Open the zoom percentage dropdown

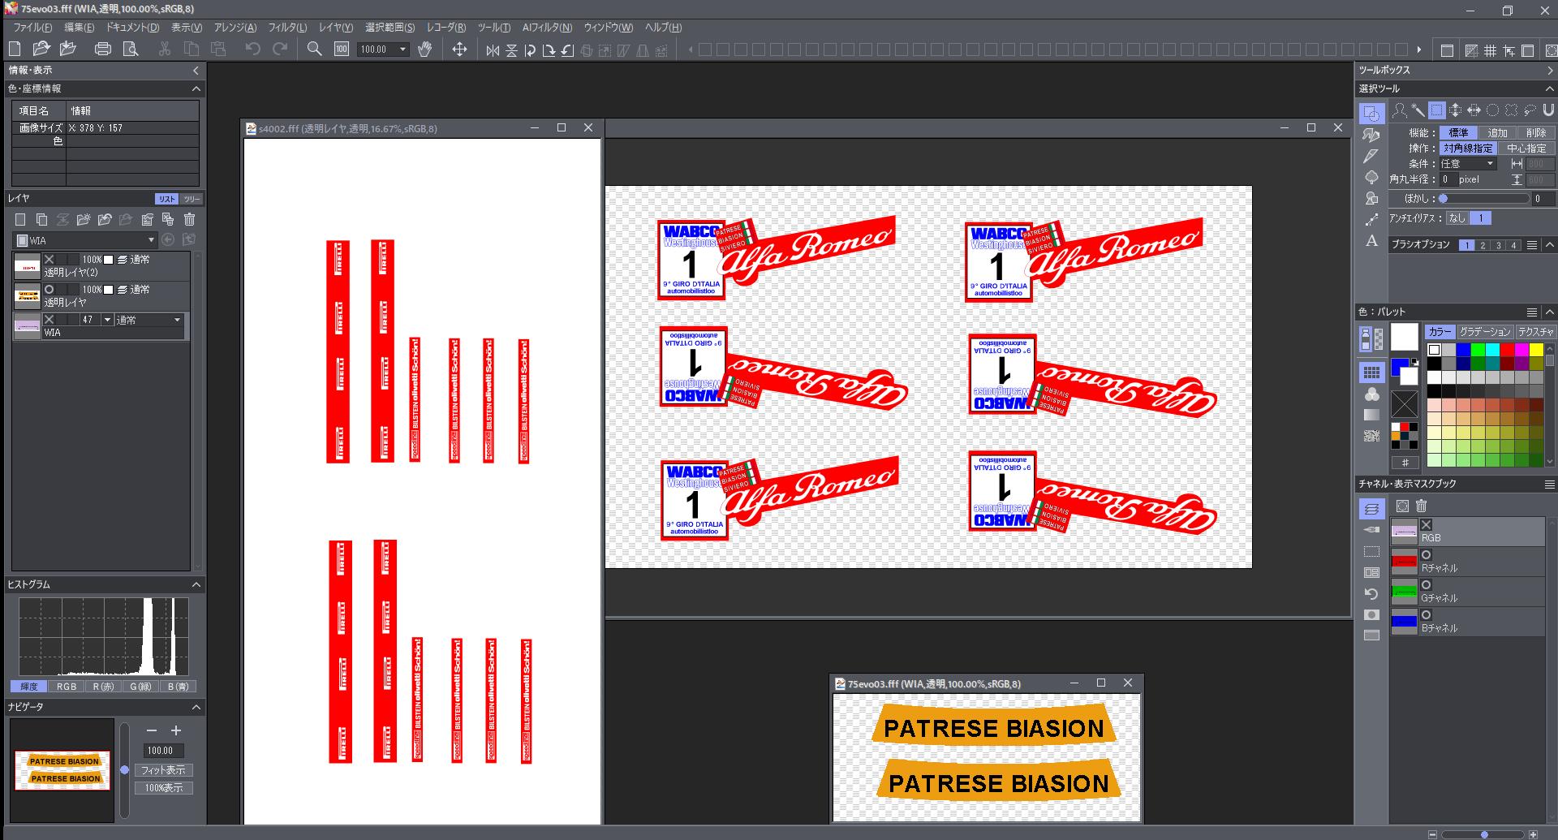402,50
